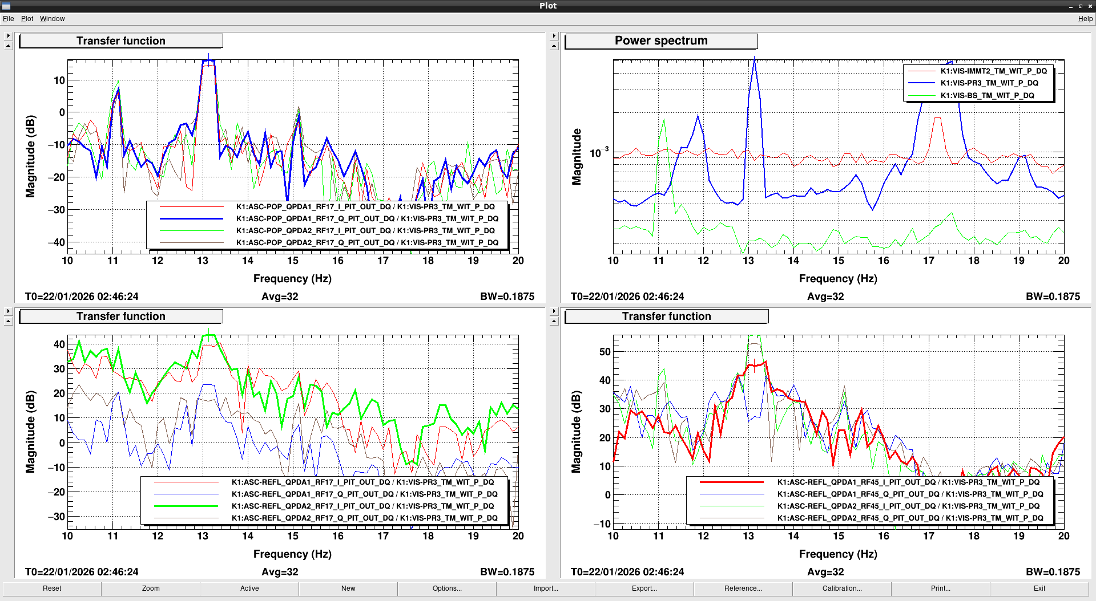Click up-arrow icon beside the Power spectrum plot
This screenshot has width=1096, height=601.
(x=554, y=46)
